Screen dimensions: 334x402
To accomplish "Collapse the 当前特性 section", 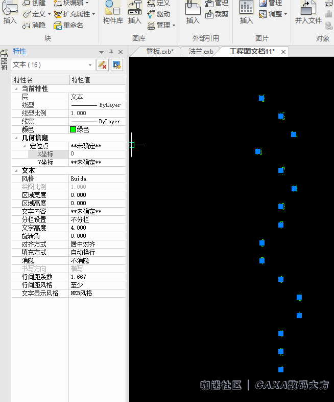I will point(16,88).
